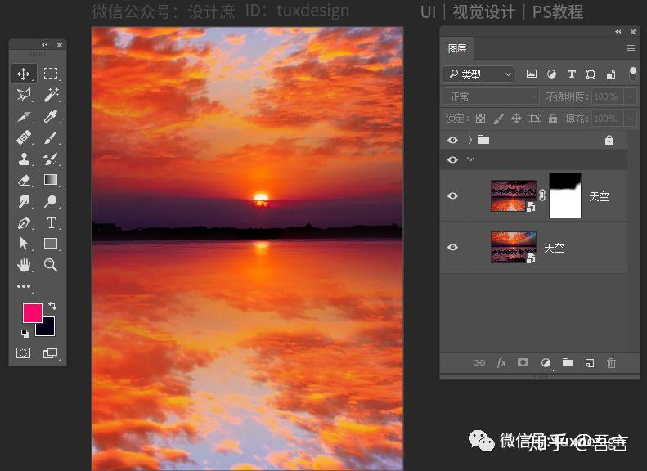Screen dimensions: 647x471
Task: Open the extra tools ellipsis menu
Action: 24,286
